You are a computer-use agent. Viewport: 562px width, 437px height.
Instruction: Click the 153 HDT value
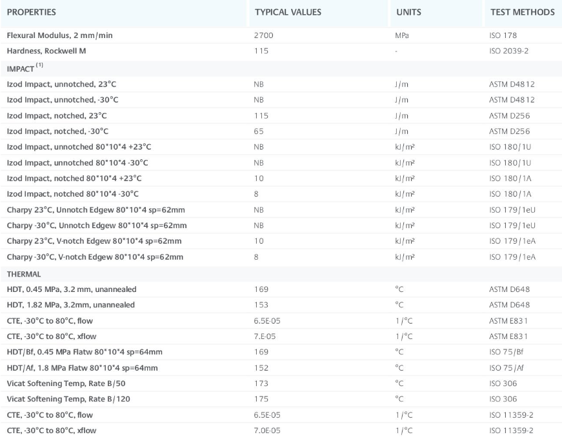[261, 305]
